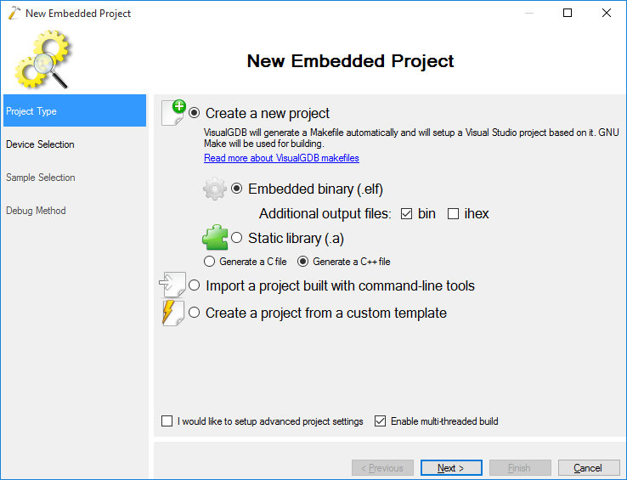Choose Generate a C file
The width and height of the screenshot is (627, 480).
point(209,262)
